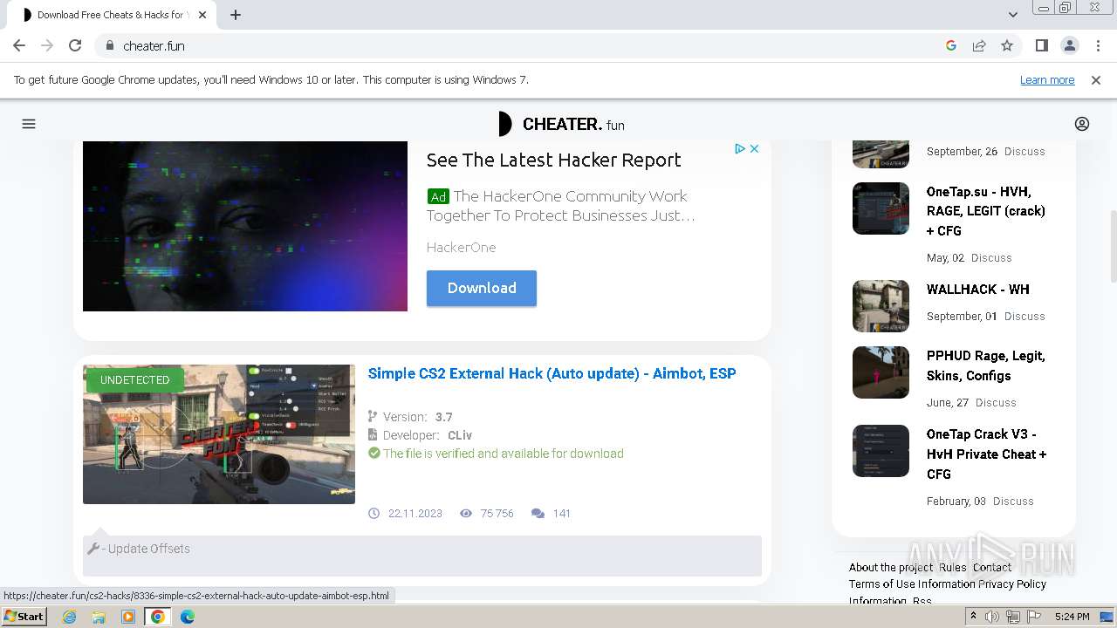Click Learn more about Chrome updates
Screen dimensions: 1117x628
pyautogui.click(x=1047, y=79)
